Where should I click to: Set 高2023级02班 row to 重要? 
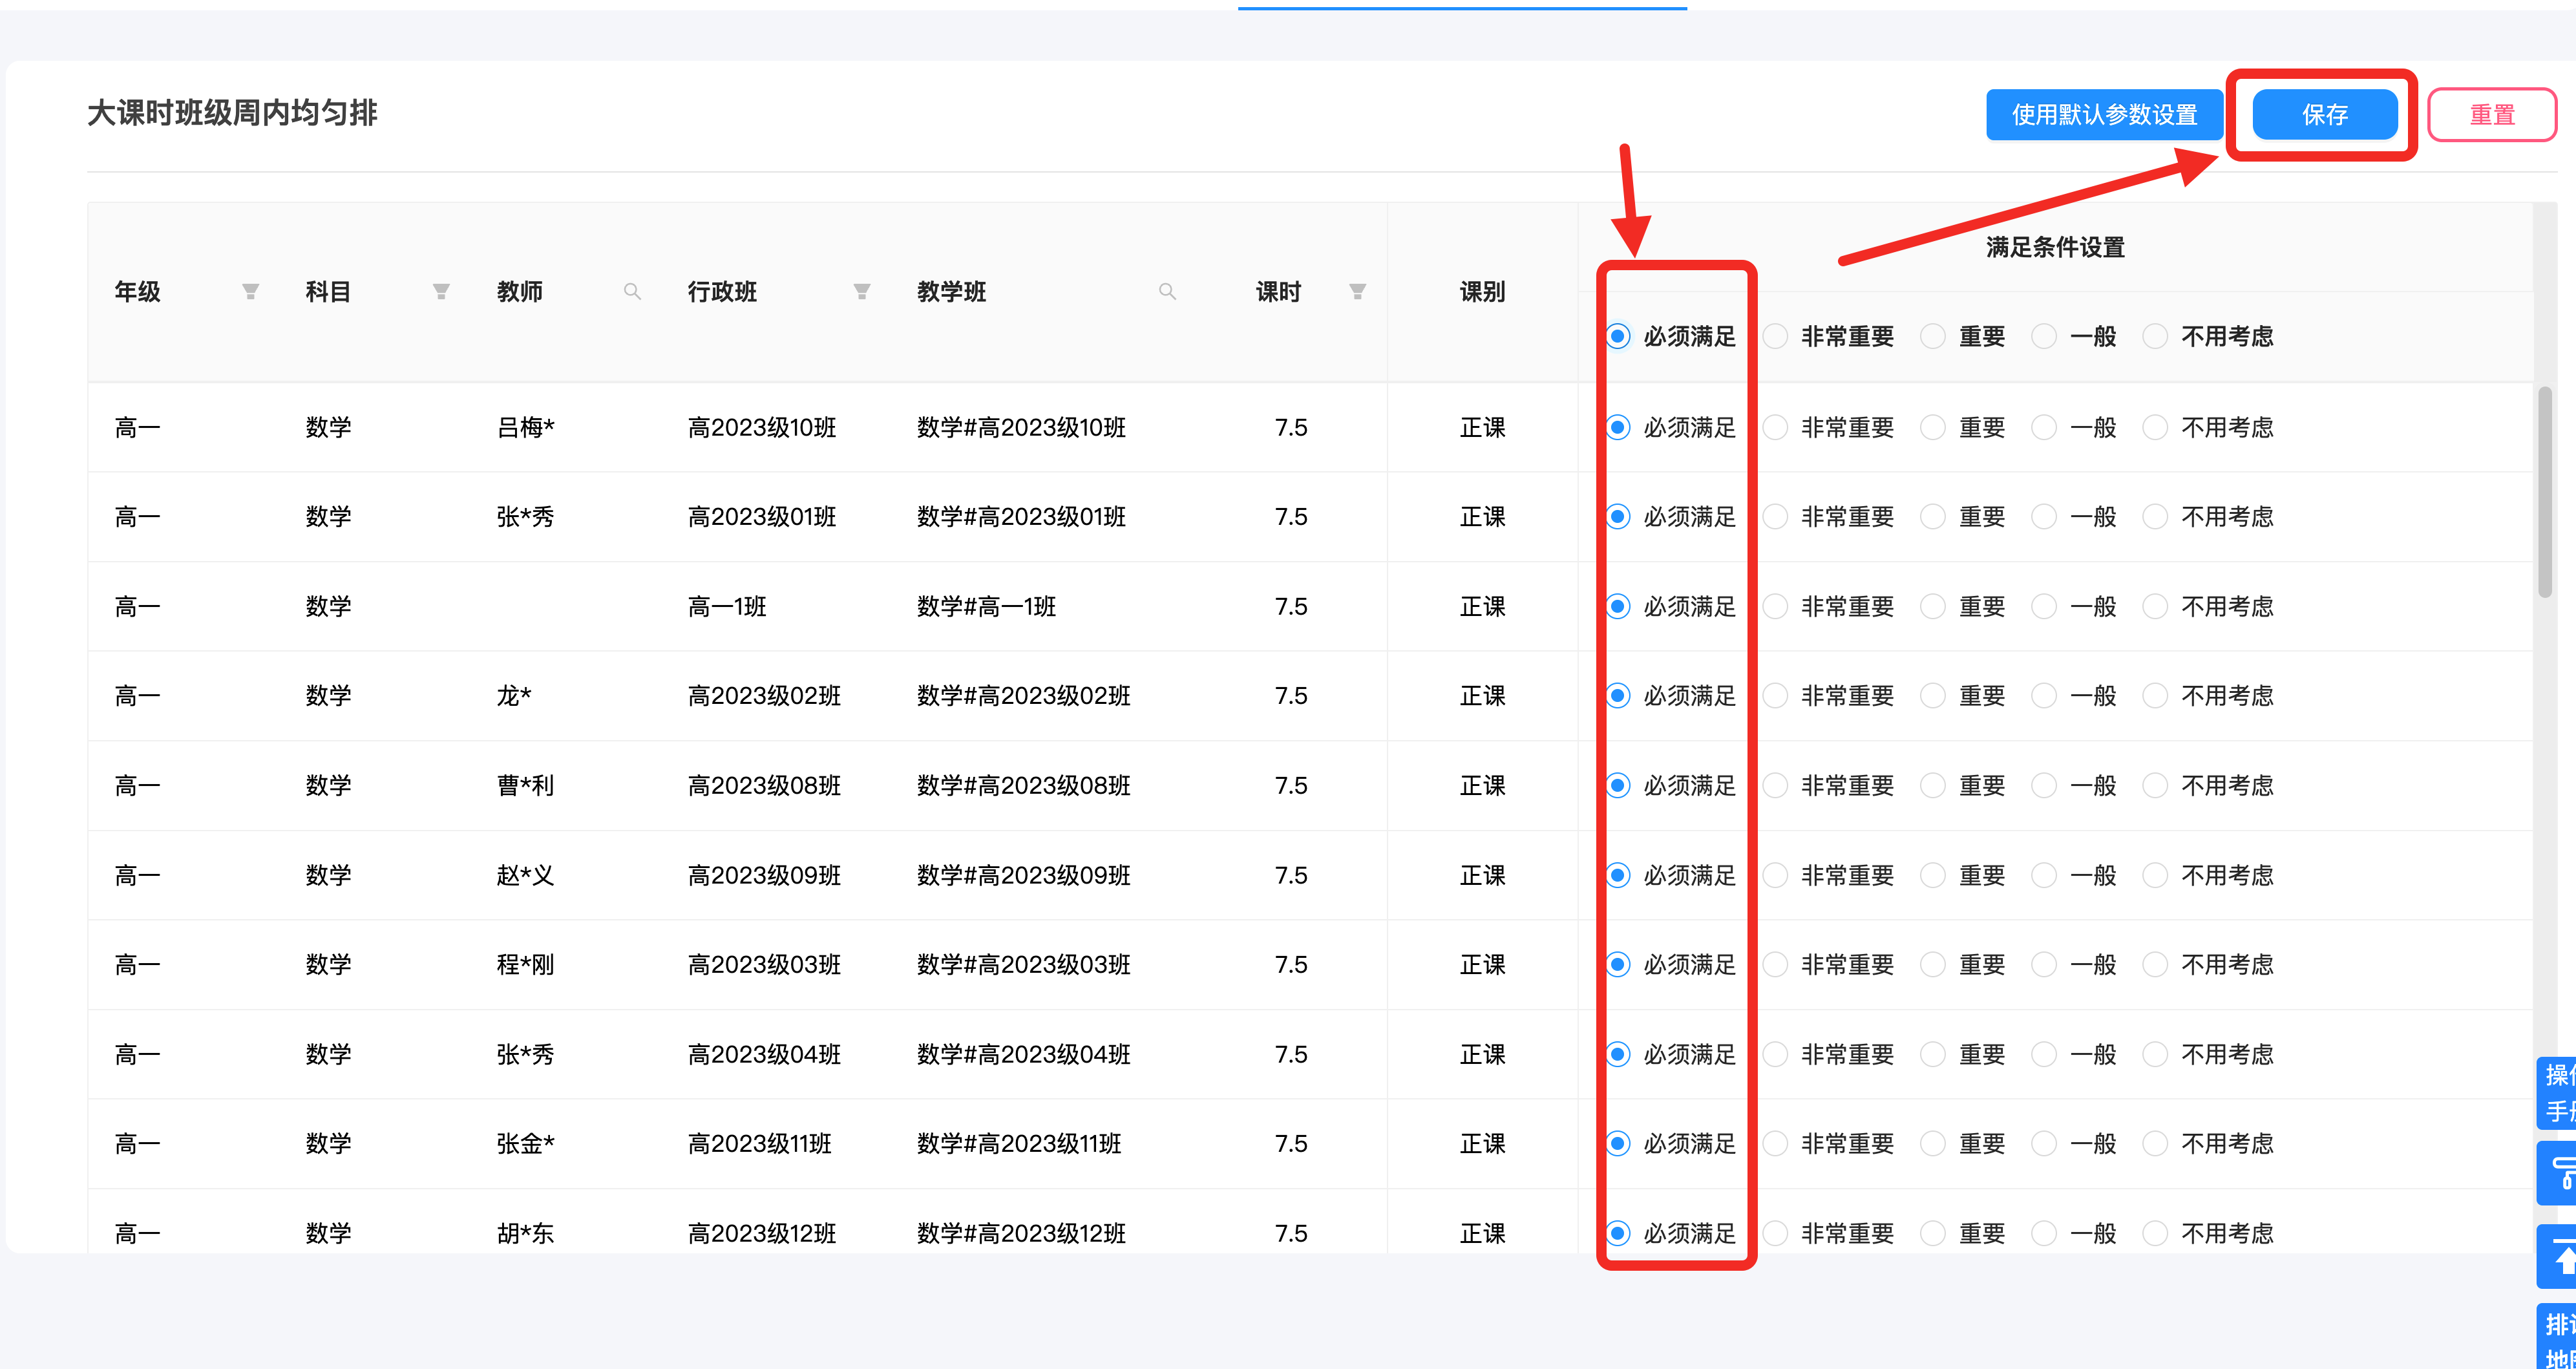[x=1933, y=695]
